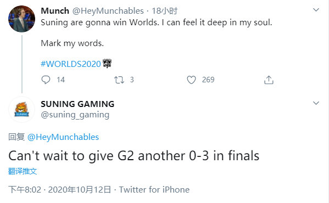
Task: Click Munch's round profile avatar
Action: [21, 19]
